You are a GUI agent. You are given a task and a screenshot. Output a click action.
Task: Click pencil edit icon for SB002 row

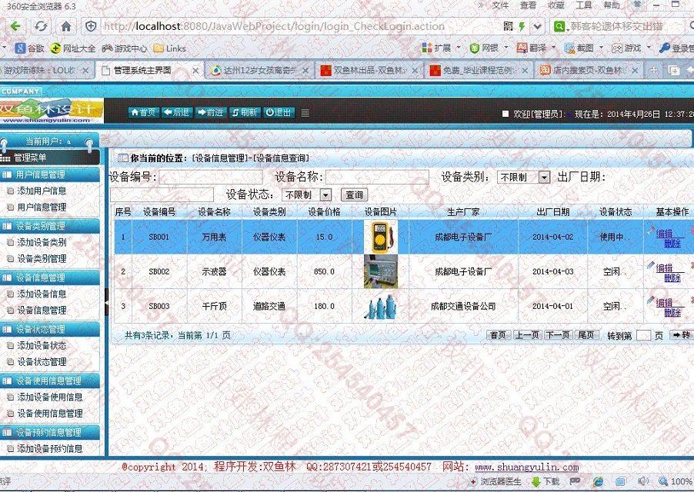[651, 266]
